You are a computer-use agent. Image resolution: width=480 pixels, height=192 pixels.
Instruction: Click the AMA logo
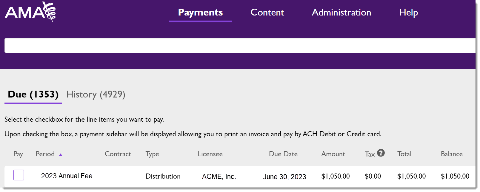[30, 12]
